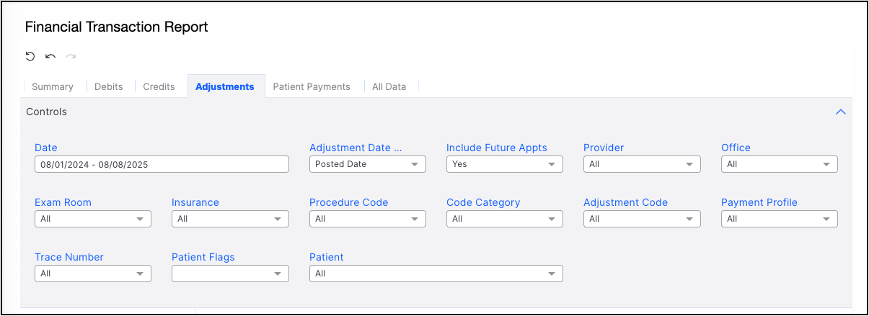The width and height of the screenshot is (869, 316).
Task: Choose from the Insurance dropdown
Action: coord(230,219)
